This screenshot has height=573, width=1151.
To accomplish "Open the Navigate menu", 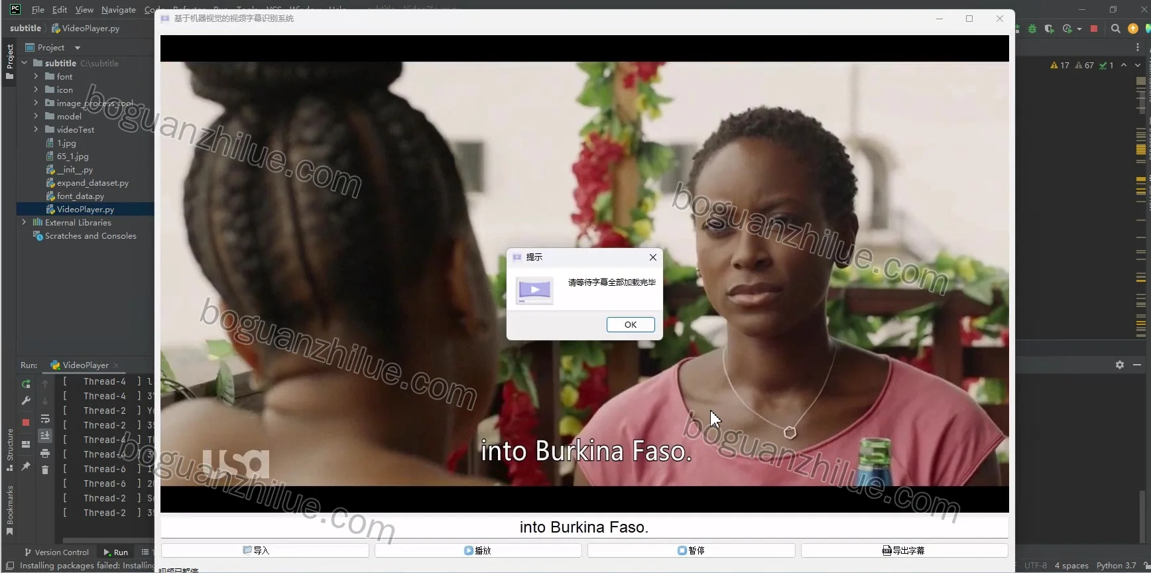I will [x=118, y=10].
